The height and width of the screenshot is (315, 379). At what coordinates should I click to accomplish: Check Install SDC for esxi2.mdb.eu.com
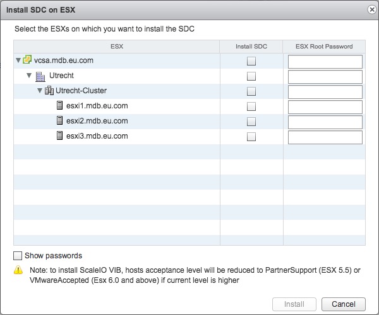(251, 122)
